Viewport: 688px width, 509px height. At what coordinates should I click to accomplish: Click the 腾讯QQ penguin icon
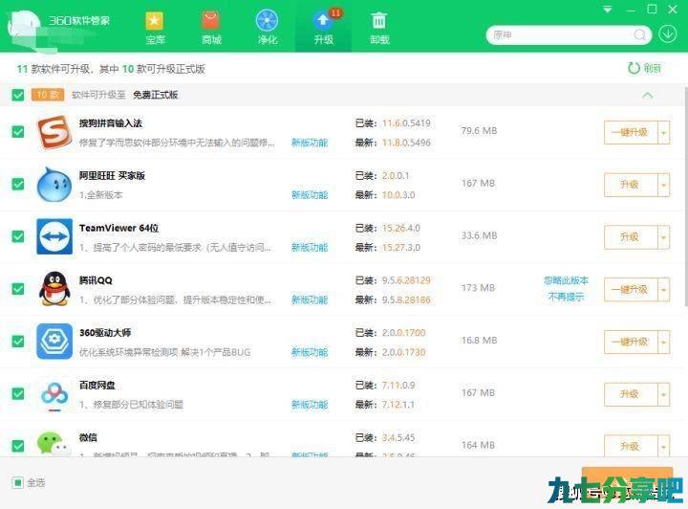[x=54, y=289]
